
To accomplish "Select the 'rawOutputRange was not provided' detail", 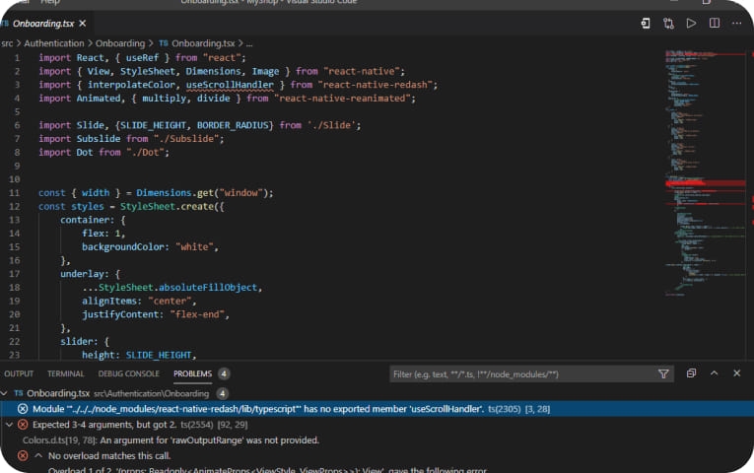I will (171, 440).
